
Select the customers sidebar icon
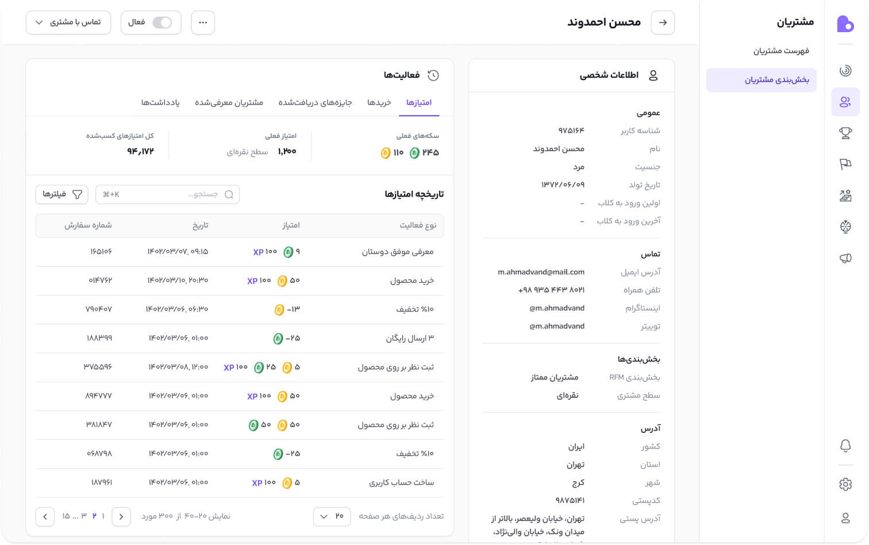pyautogui.click(x=845, y=102)
